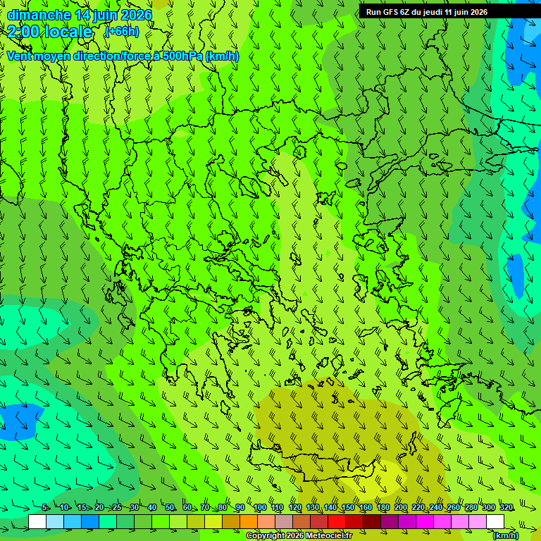Click the legend value '120'
This screenshot has height=541, width=541.
coord(295,507)
